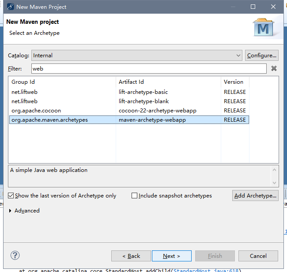Click the description scrollbar down arrow
Image resolution: width=287 pixels, height=272 pixels.
[x=274, y=183]
